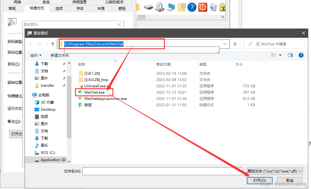Select 此电脑 in navigation pane

[x=43, y=95]
